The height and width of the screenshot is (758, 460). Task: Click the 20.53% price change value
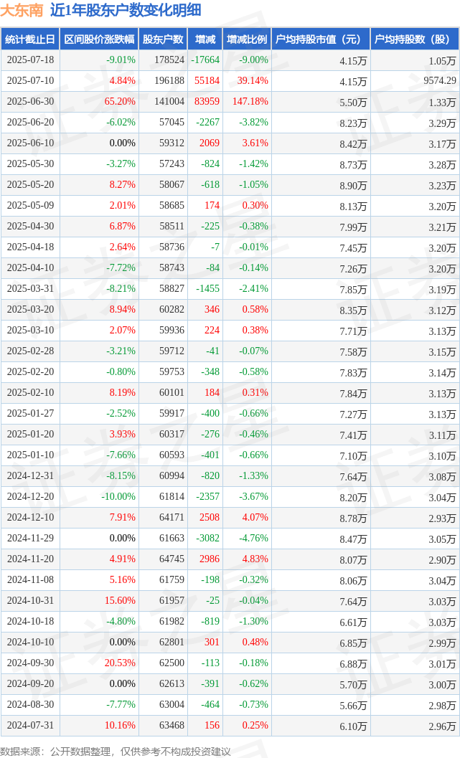120,663
